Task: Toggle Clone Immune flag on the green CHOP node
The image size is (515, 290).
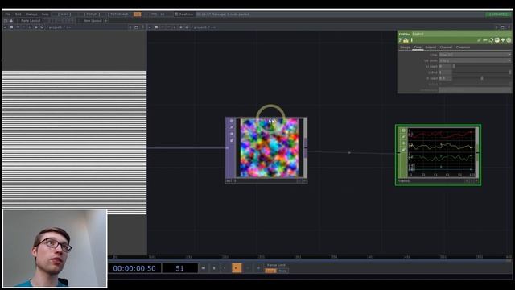Action: coord(404,136)
